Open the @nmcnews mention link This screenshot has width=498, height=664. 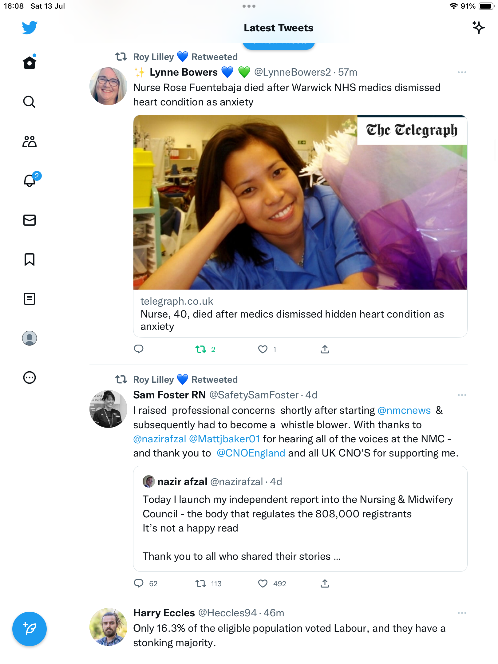(x=404, y=410)
